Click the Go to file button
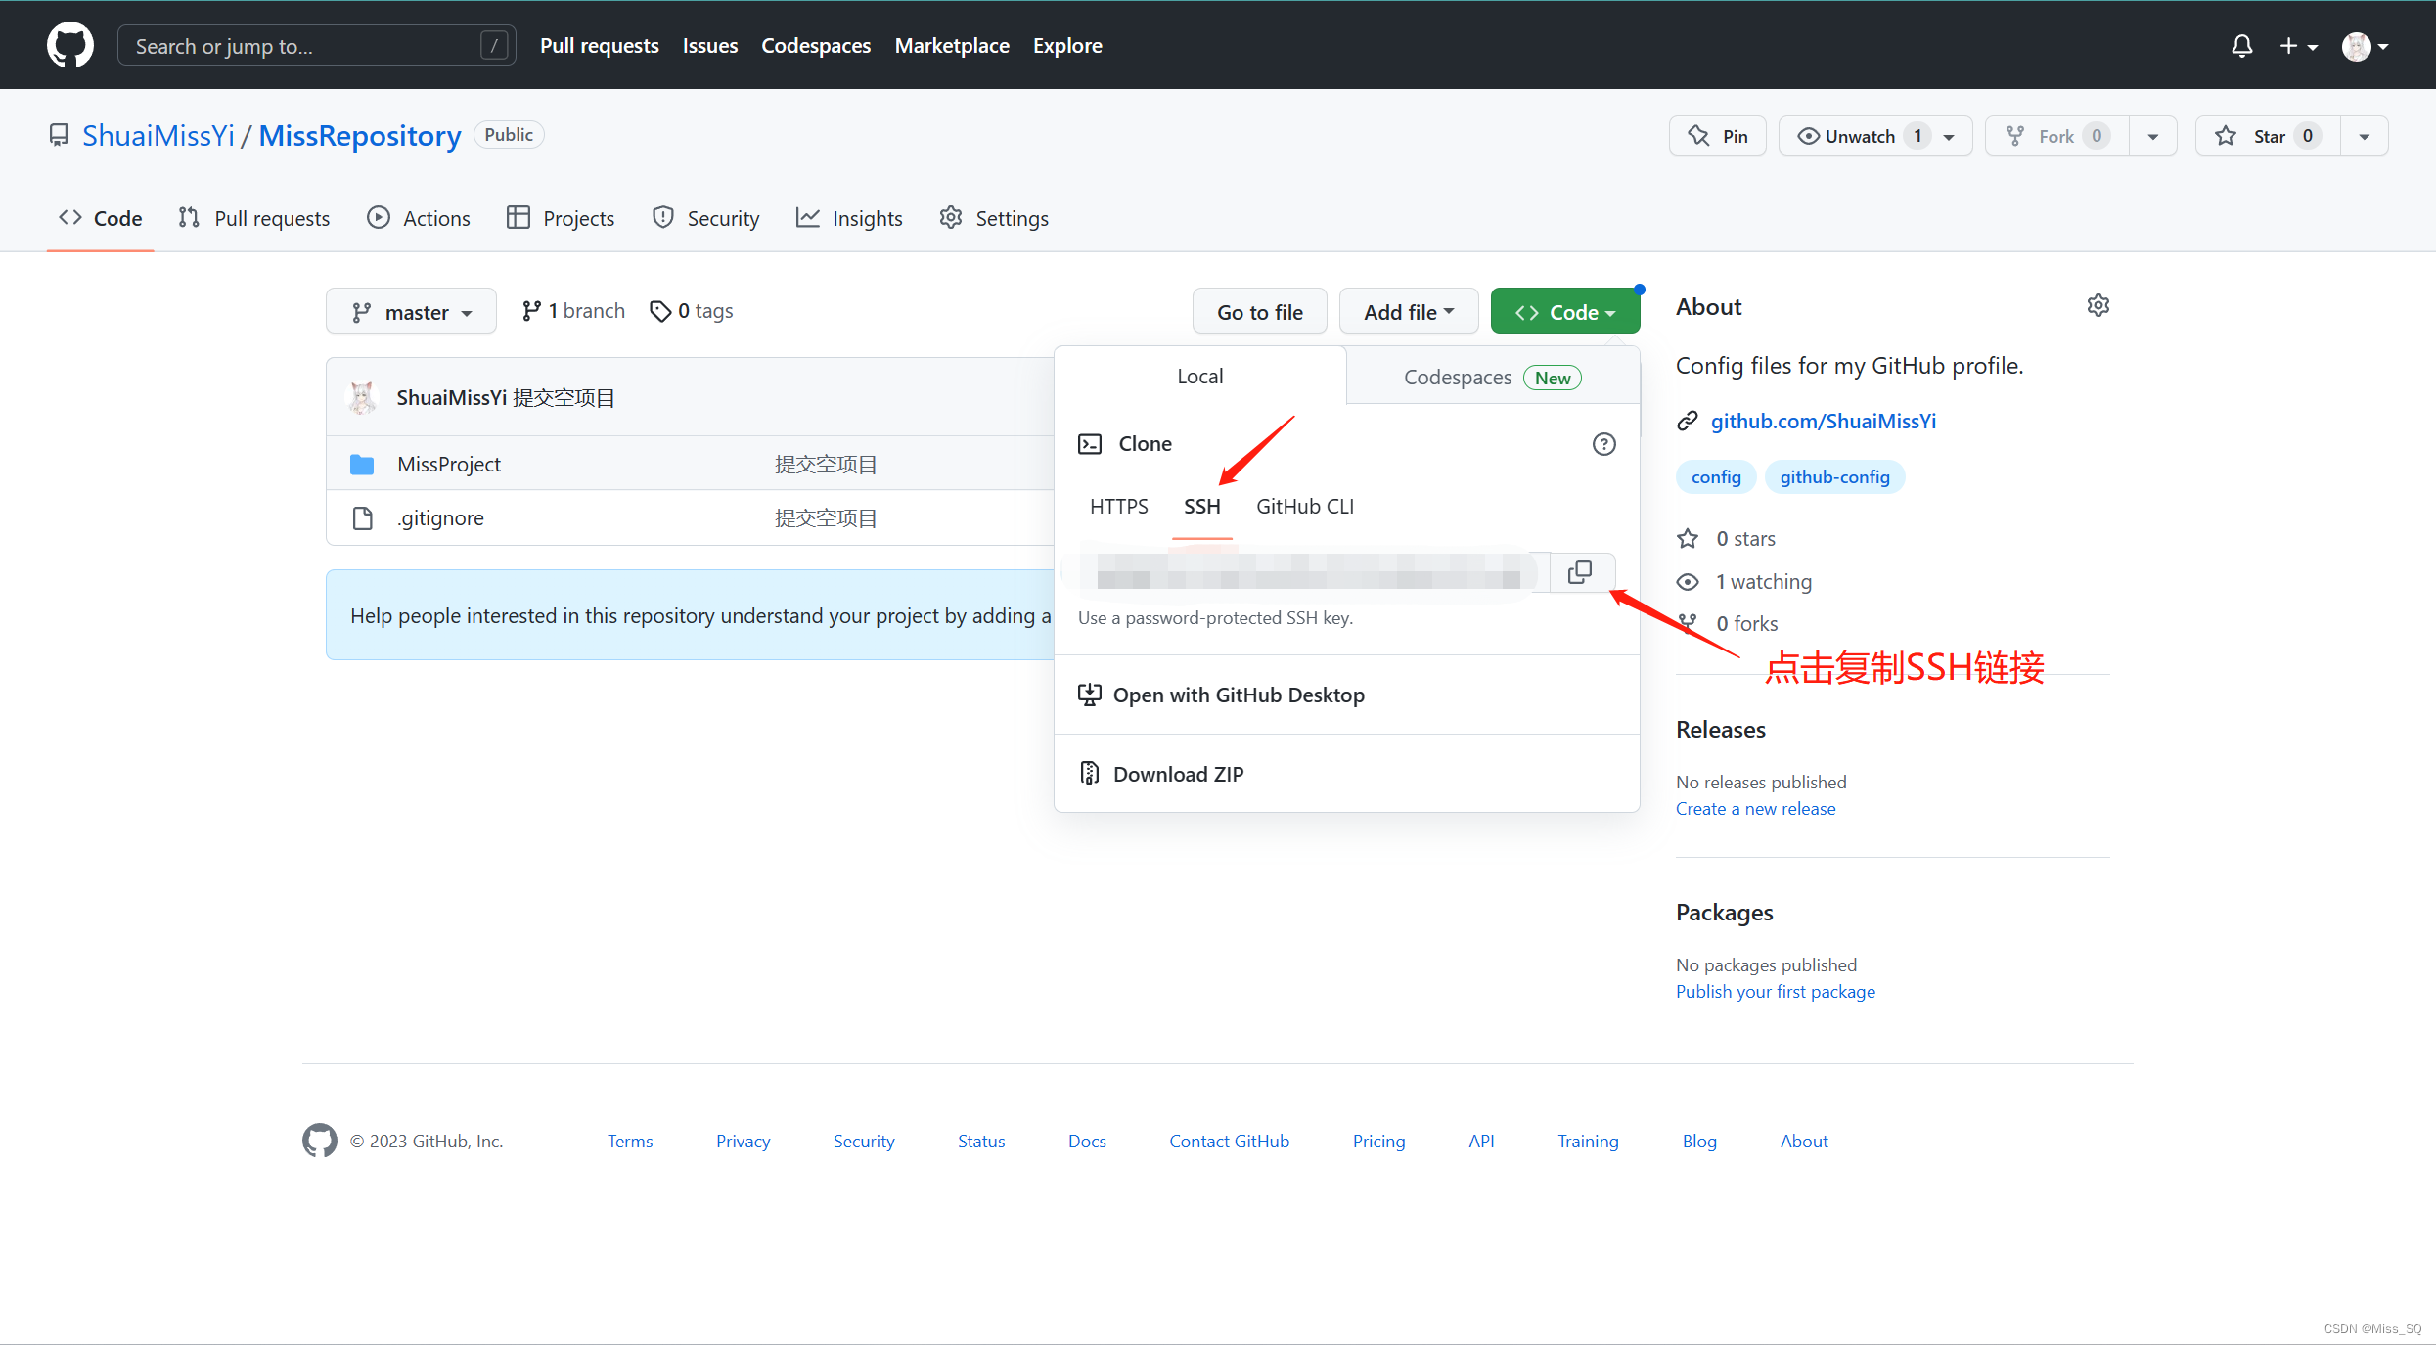Image resolution: width=2436 pixels, height=1345 pixels. pos(1260,310)
